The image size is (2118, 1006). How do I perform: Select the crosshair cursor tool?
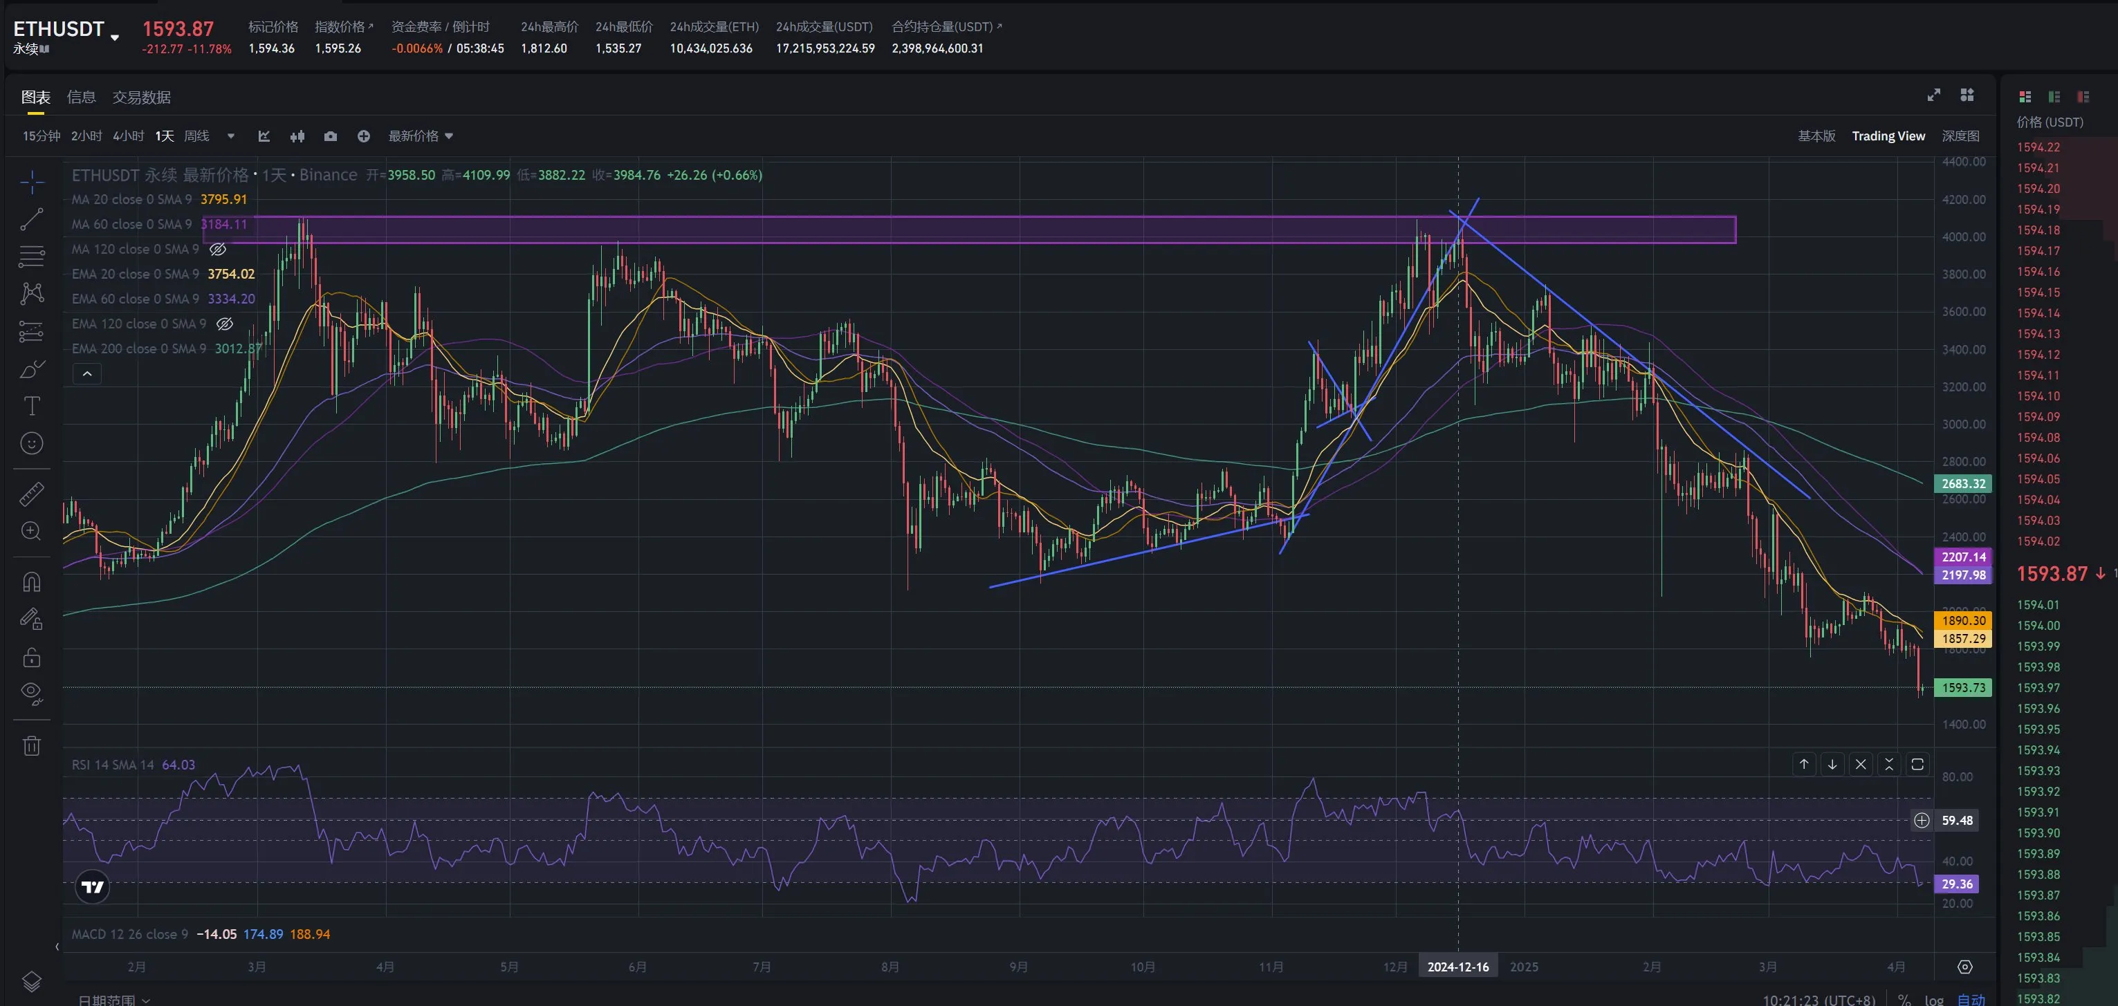coord(31,182)
